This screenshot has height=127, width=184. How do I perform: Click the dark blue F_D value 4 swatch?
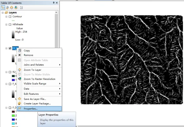click(13, 120)
